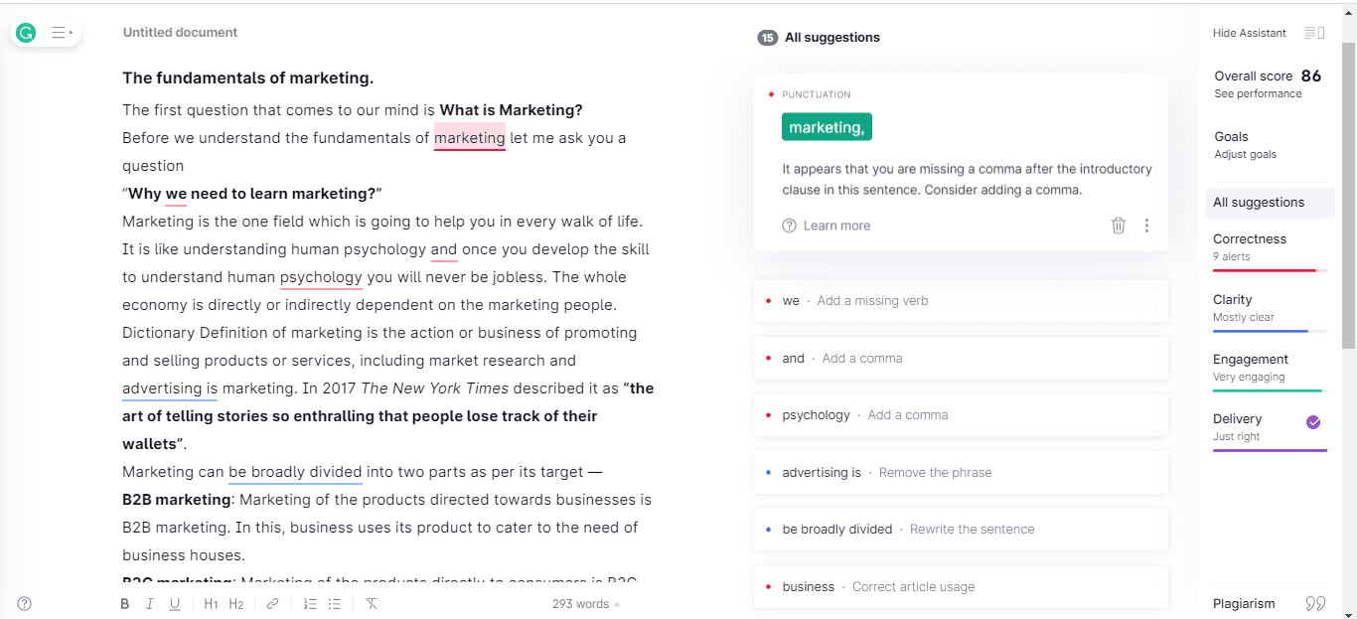Expand the hamburger menu next to Grammarly logo

coord(60,32)
